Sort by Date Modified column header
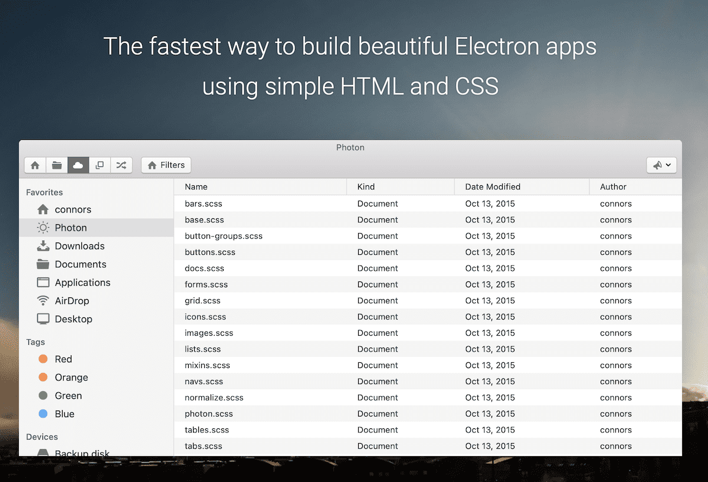 (492, 186)
